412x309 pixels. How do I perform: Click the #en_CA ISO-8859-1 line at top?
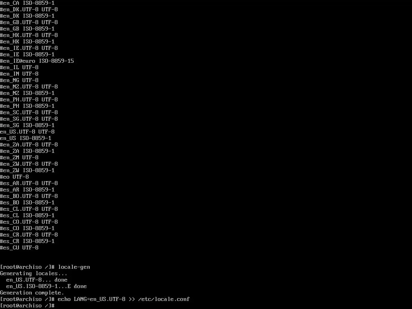[x=27, y=3]
